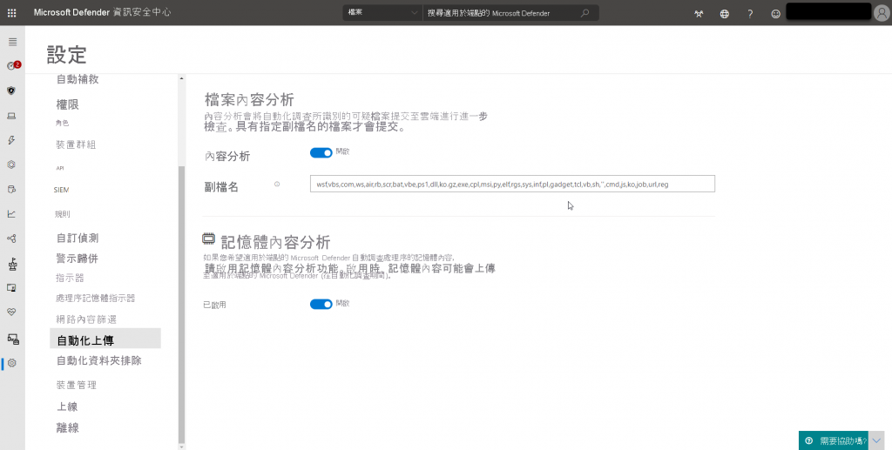Viewport: 892px width, 450px height.
Task: Click the settings menu scrollbar up arrow
Action: pos(181,78)
